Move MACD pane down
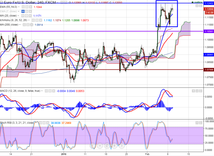This screenshot has width=214, height=156. [x=197, y=91]
